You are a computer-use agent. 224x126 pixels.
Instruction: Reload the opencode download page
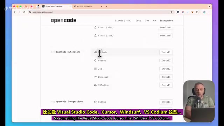click(x=24, y=12)
